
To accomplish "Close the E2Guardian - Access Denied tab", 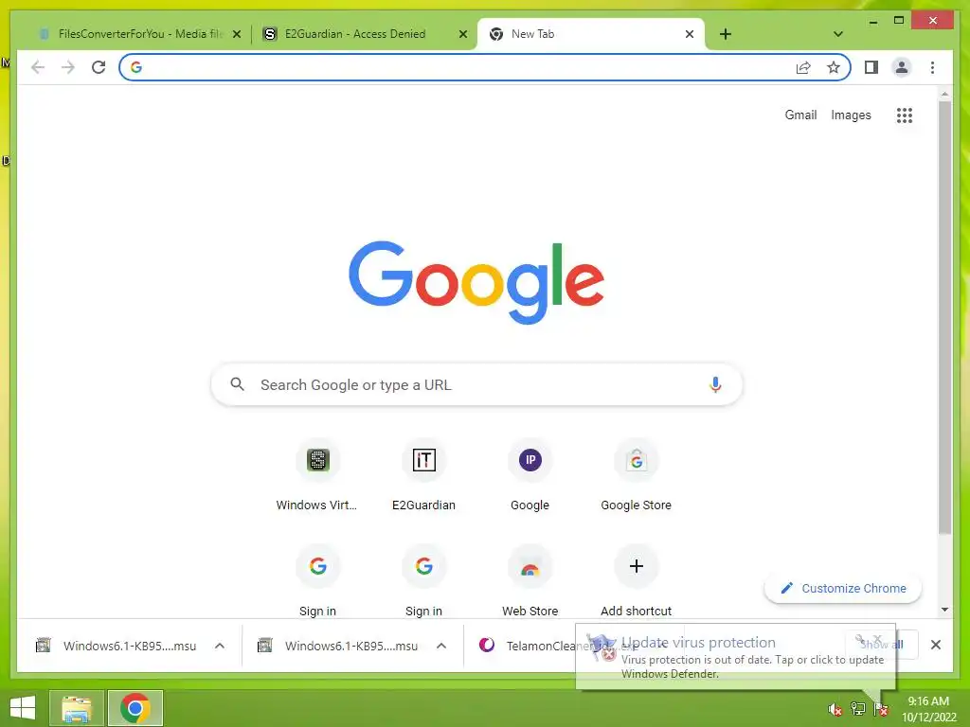I will coord(462,34).
